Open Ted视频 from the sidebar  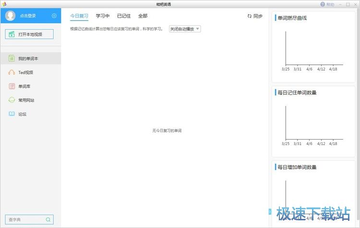pos(31,72)
